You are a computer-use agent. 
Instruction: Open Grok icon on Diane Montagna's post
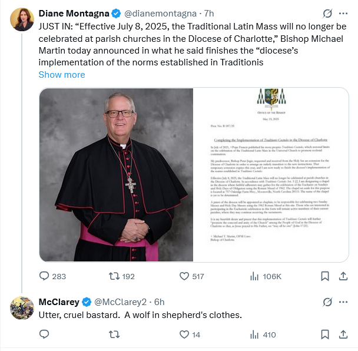click(x=328, y=13)
